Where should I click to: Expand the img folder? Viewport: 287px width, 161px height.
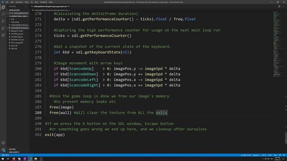(x=13, y=19)
